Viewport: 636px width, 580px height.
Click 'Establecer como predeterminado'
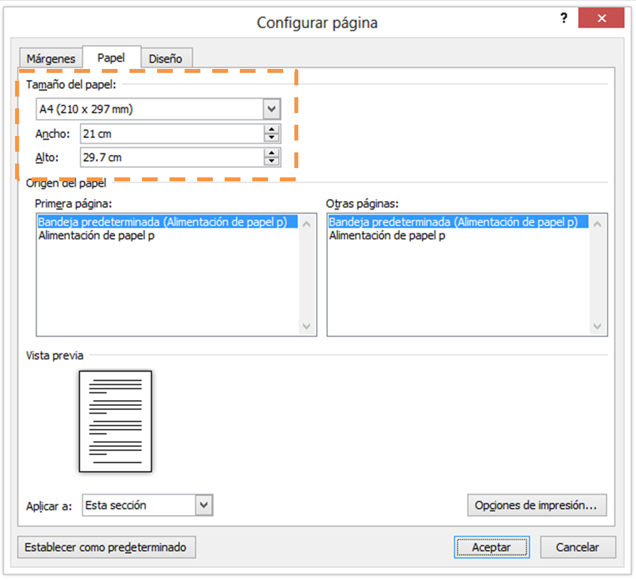[107, 547]
